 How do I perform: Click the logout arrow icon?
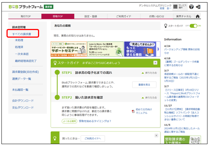[198, 7]
